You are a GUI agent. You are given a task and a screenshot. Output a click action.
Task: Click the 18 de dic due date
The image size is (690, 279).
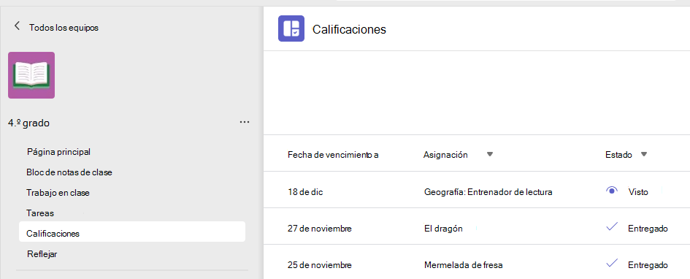(305, 192)
